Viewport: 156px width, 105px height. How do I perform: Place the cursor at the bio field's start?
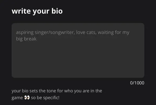16,33
